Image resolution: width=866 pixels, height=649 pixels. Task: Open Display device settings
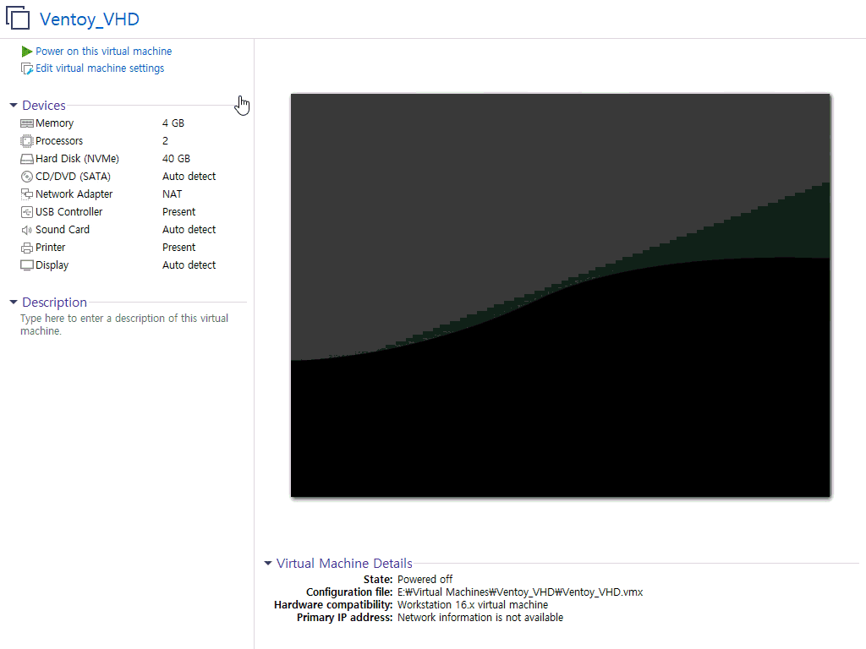52,265
